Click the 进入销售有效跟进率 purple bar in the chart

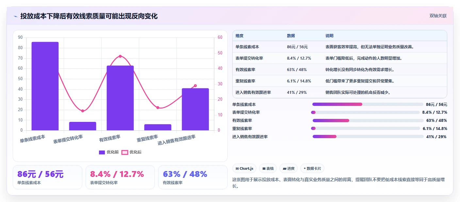pyautogui.click(x=195, y=109)
